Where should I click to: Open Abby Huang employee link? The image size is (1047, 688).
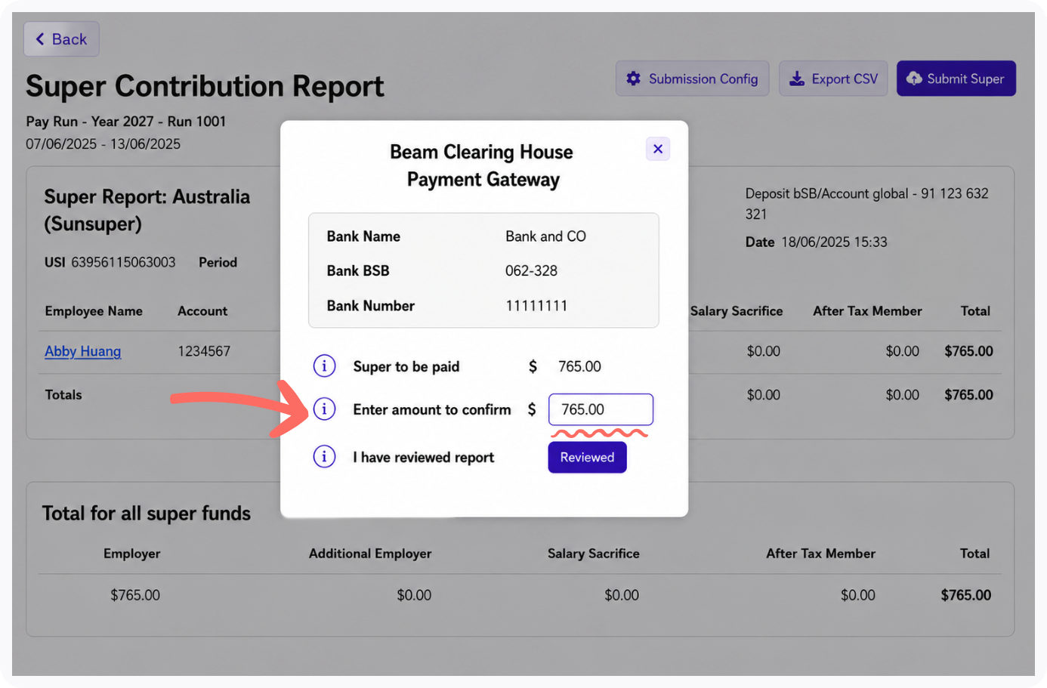click(x=82, y=351)
